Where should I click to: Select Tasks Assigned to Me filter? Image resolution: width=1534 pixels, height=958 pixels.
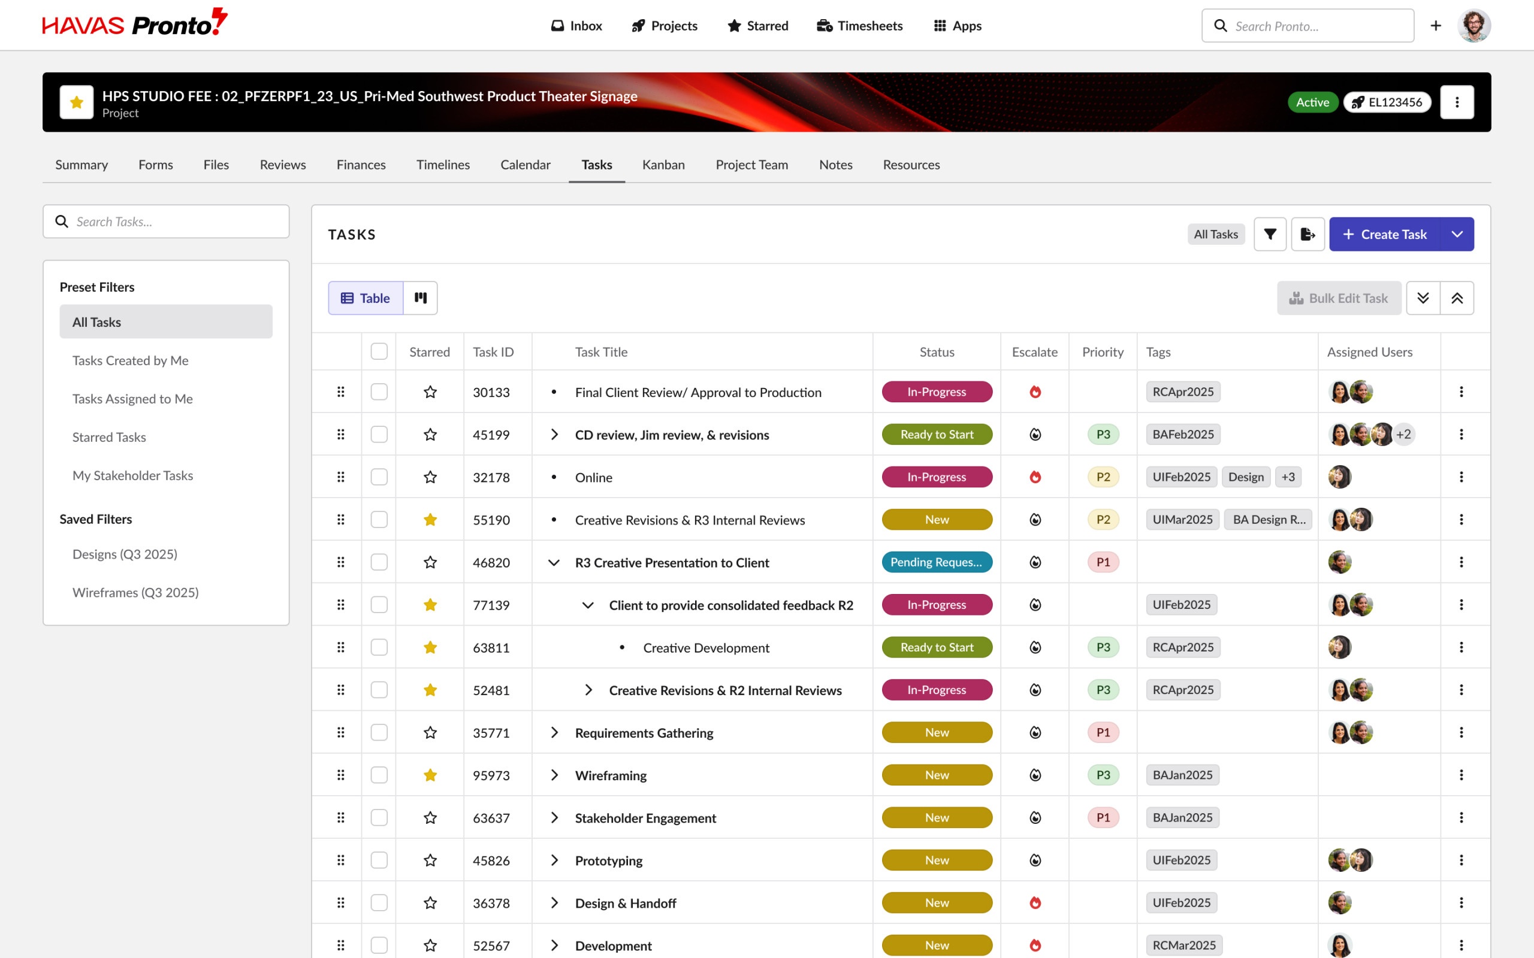(x=166, y=399)
